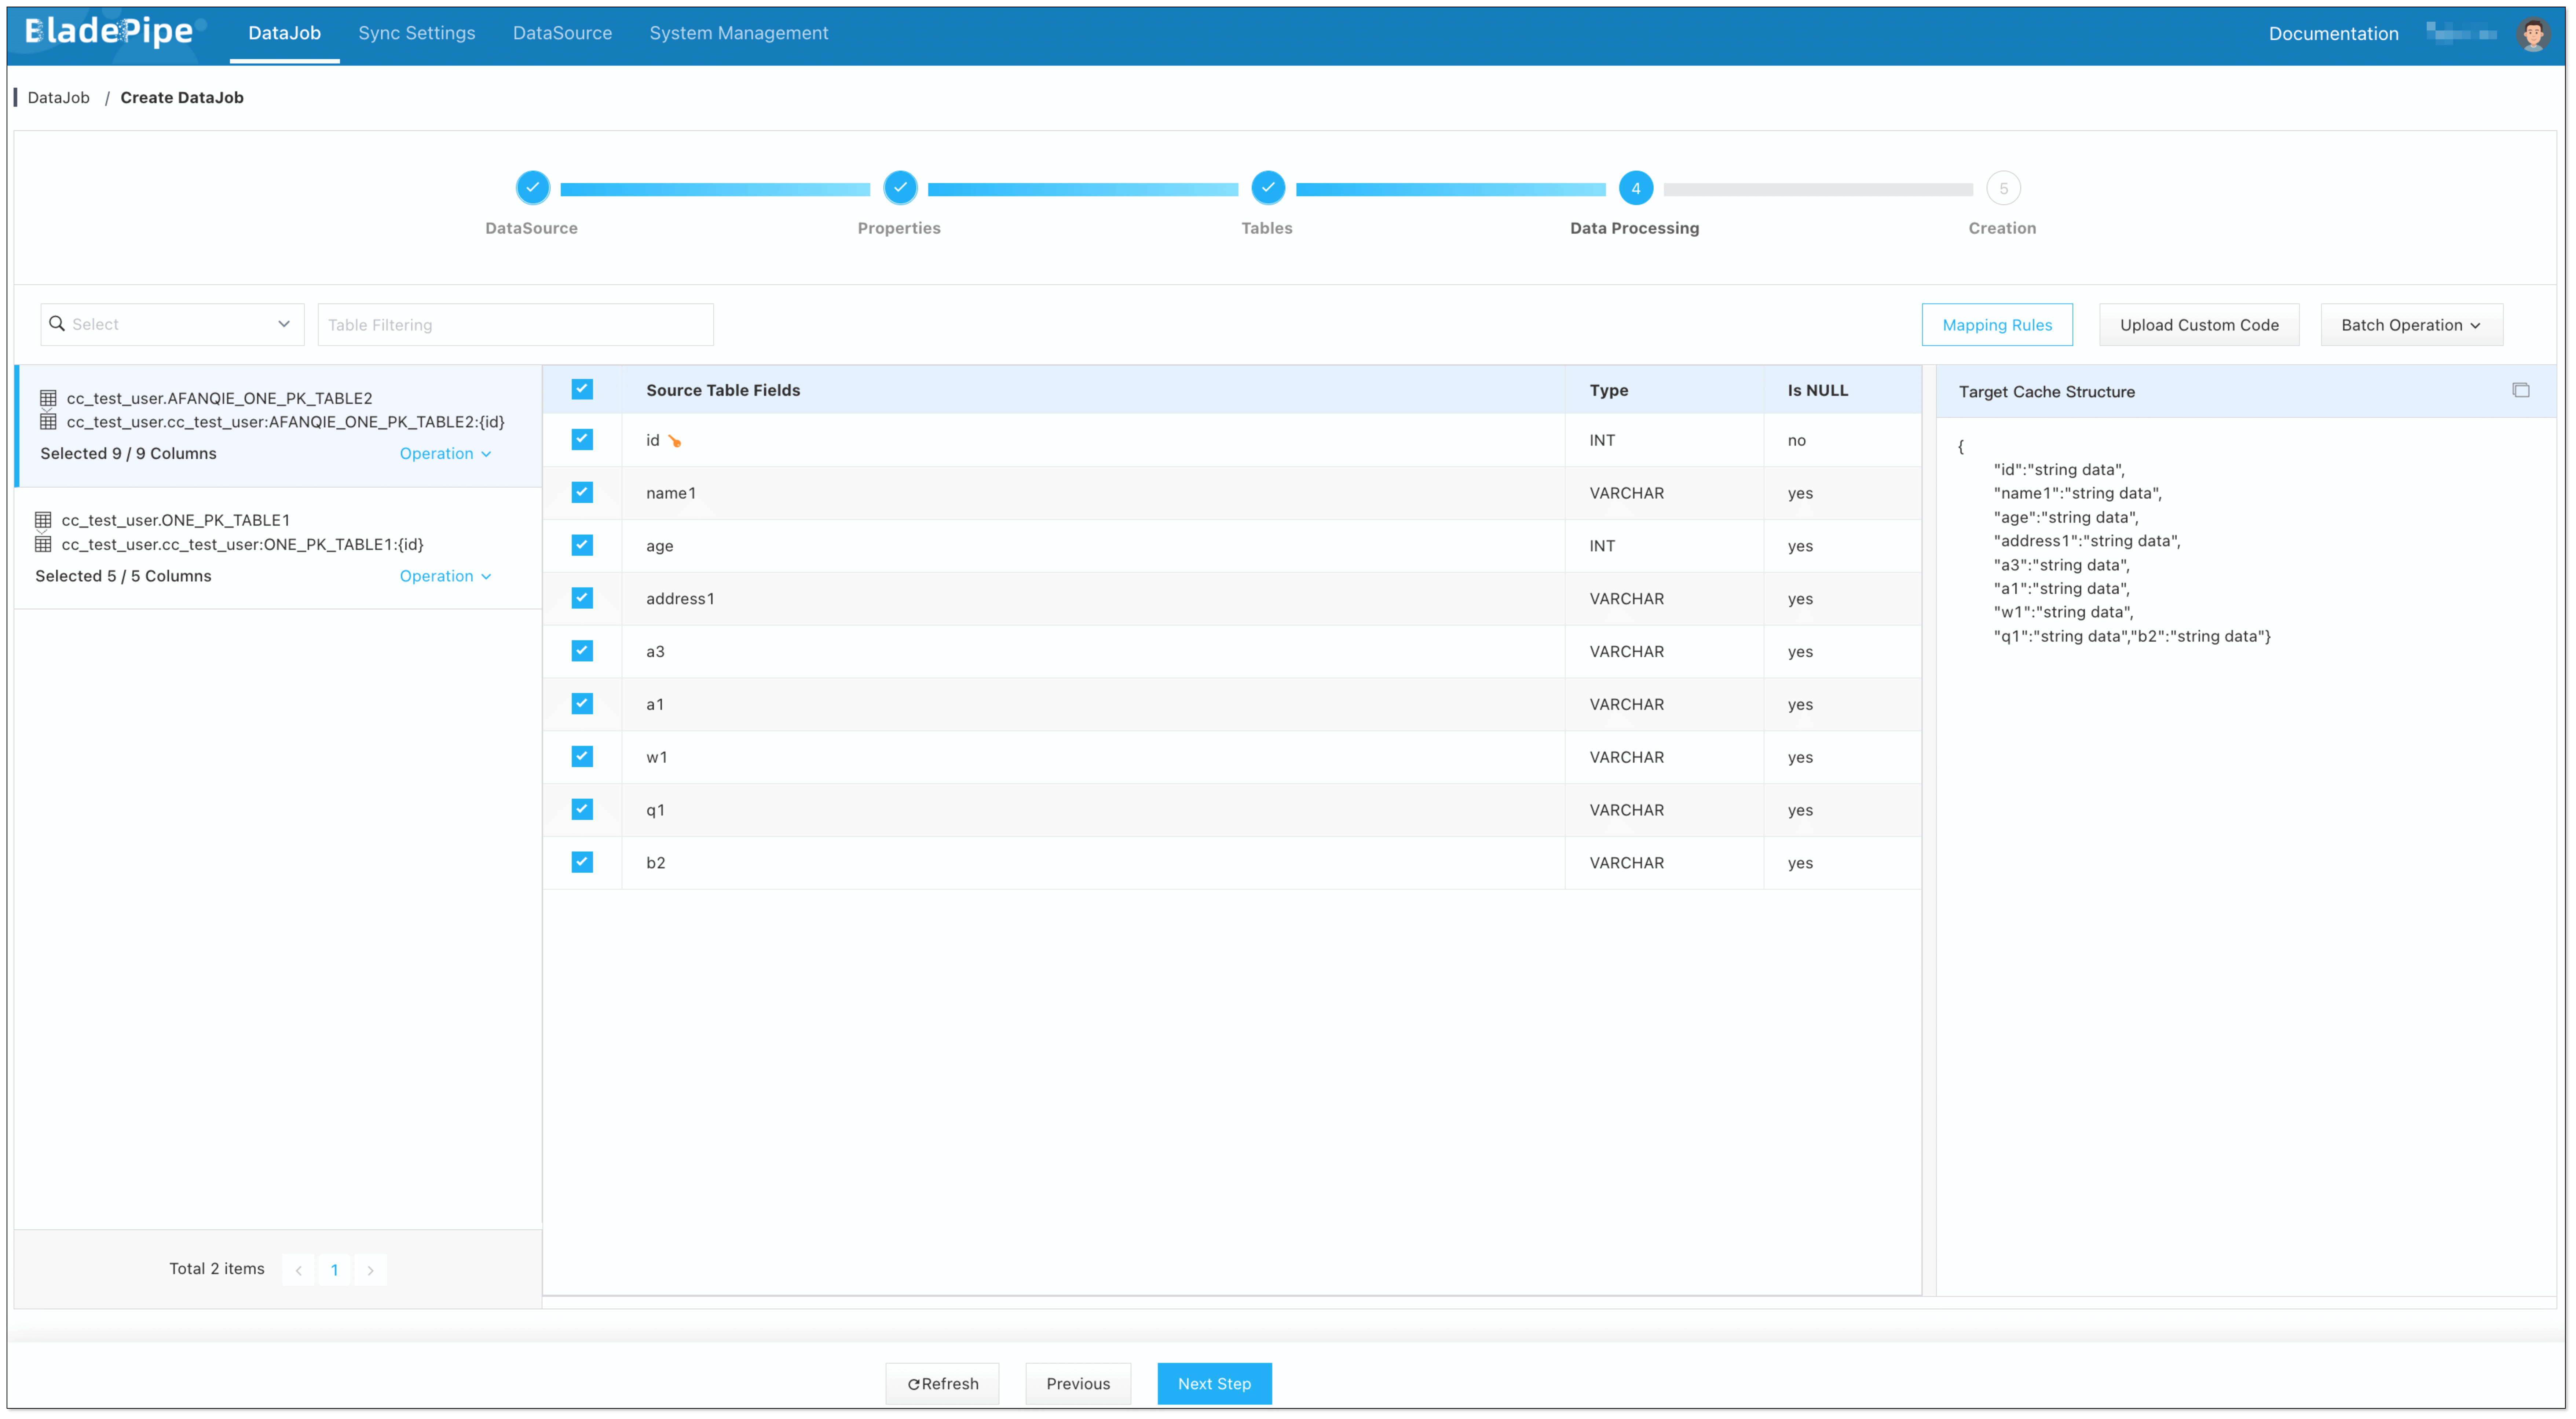
Task: Click the Mapping Rules button
Action: click(1997, 325)
